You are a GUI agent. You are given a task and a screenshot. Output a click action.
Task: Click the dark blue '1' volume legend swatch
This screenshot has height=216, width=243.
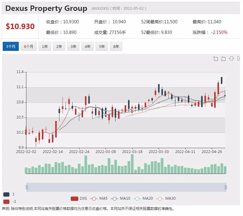6,194
